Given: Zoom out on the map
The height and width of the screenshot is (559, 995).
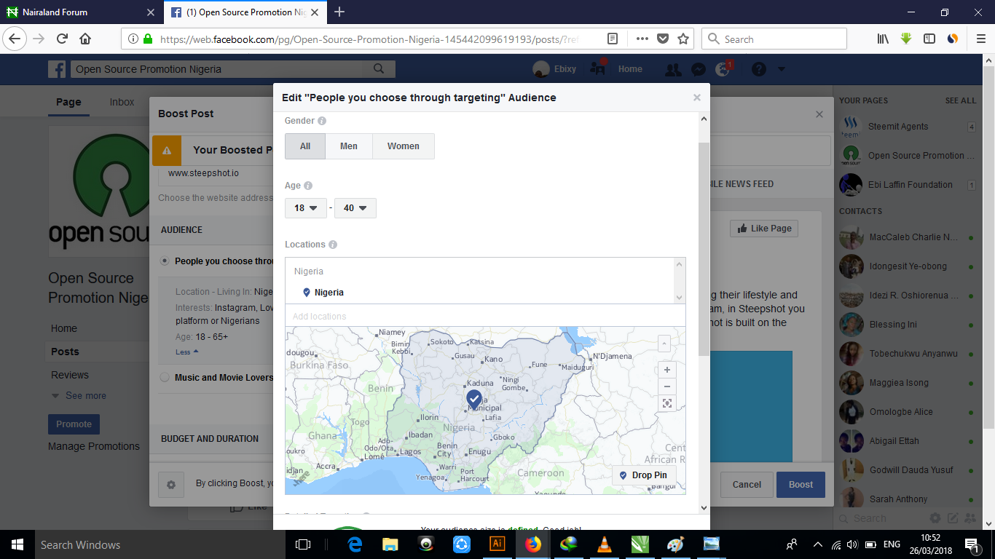Looking at the screenshot, I should coord(666,386).
